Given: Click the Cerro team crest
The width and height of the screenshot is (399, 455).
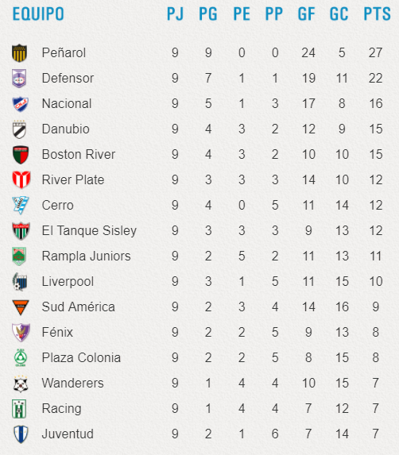Looking at the screenshot, I should coord(21,206).
